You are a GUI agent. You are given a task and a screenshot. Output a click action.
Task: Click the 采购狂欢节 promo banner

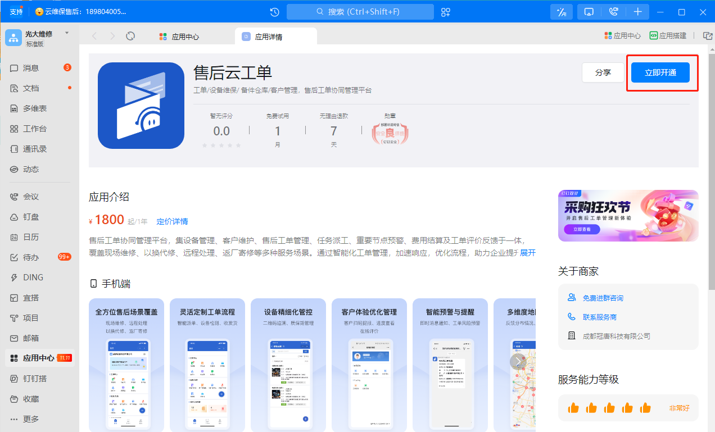(x=628, y=216)
